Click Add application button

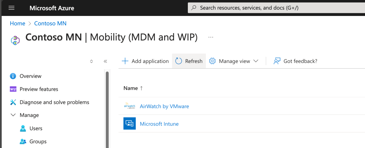coord(145,61)
